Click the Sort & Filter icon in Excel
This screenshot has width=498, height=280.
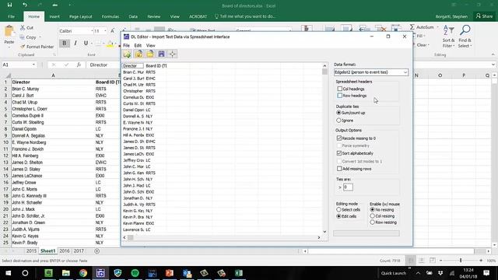[x=448, y=30]
